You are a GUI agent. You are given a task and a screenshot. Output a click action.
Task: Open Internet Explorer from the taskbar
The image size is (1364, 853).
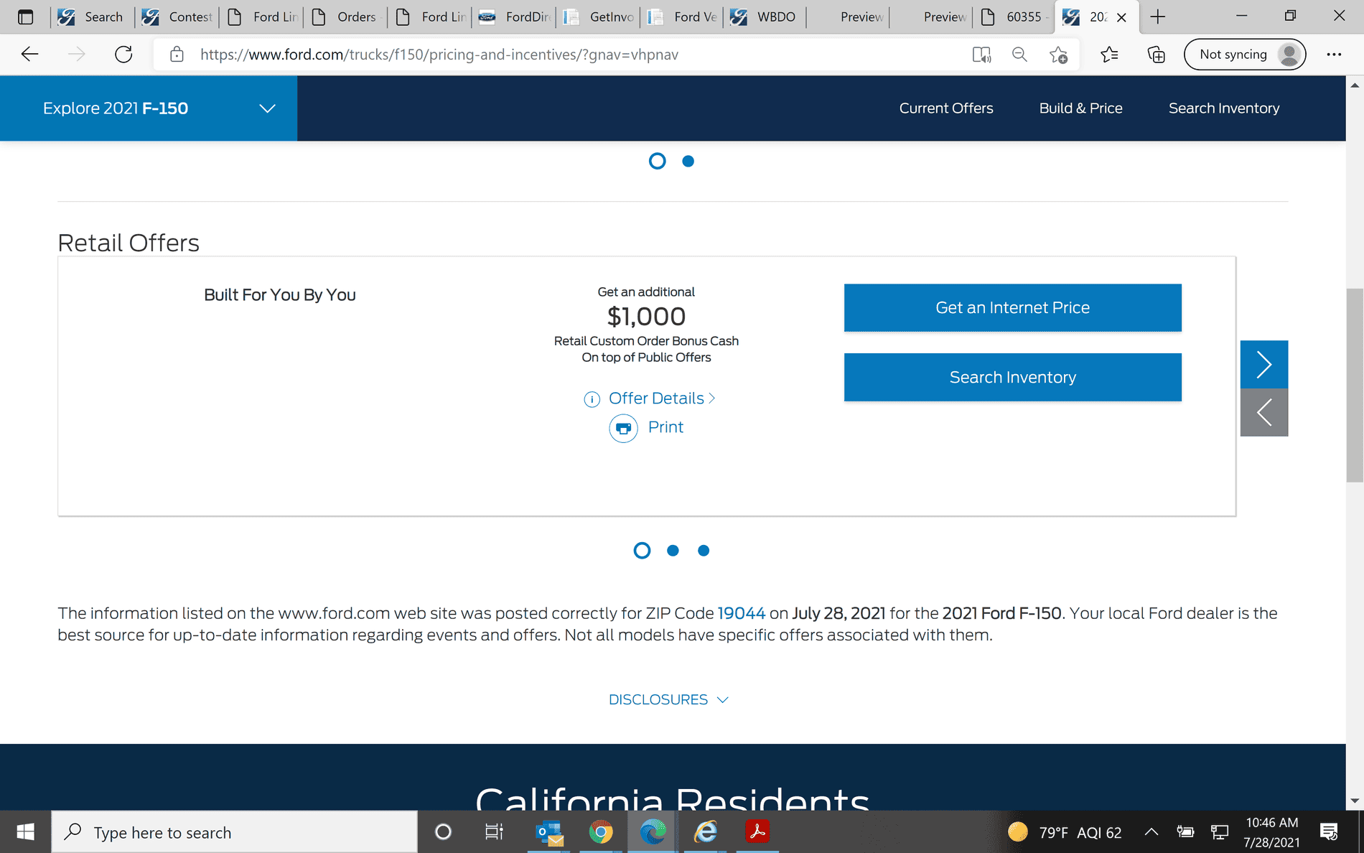[x=706, y=832]
